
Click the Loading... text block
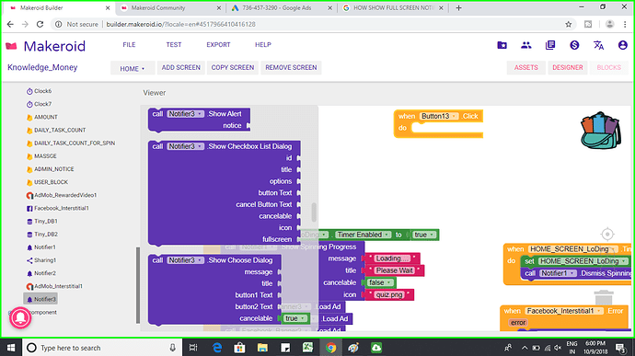(x=392, y=258)
